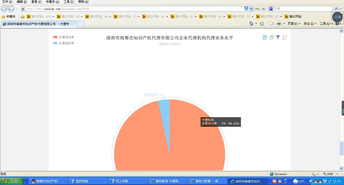This screenshot has width=344, height=185.
Task: Restore the chart with the orange refresh icon
Action: (285, 37)
